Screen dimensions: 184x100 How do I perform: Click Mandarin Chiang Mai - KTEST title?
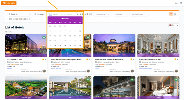(x=150, y=60)
